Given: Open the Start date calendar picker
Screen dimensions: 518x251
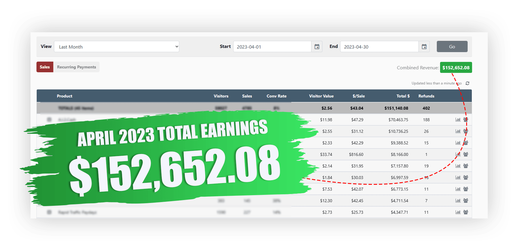Looking at the screenshot, I should tap(317, 47).
